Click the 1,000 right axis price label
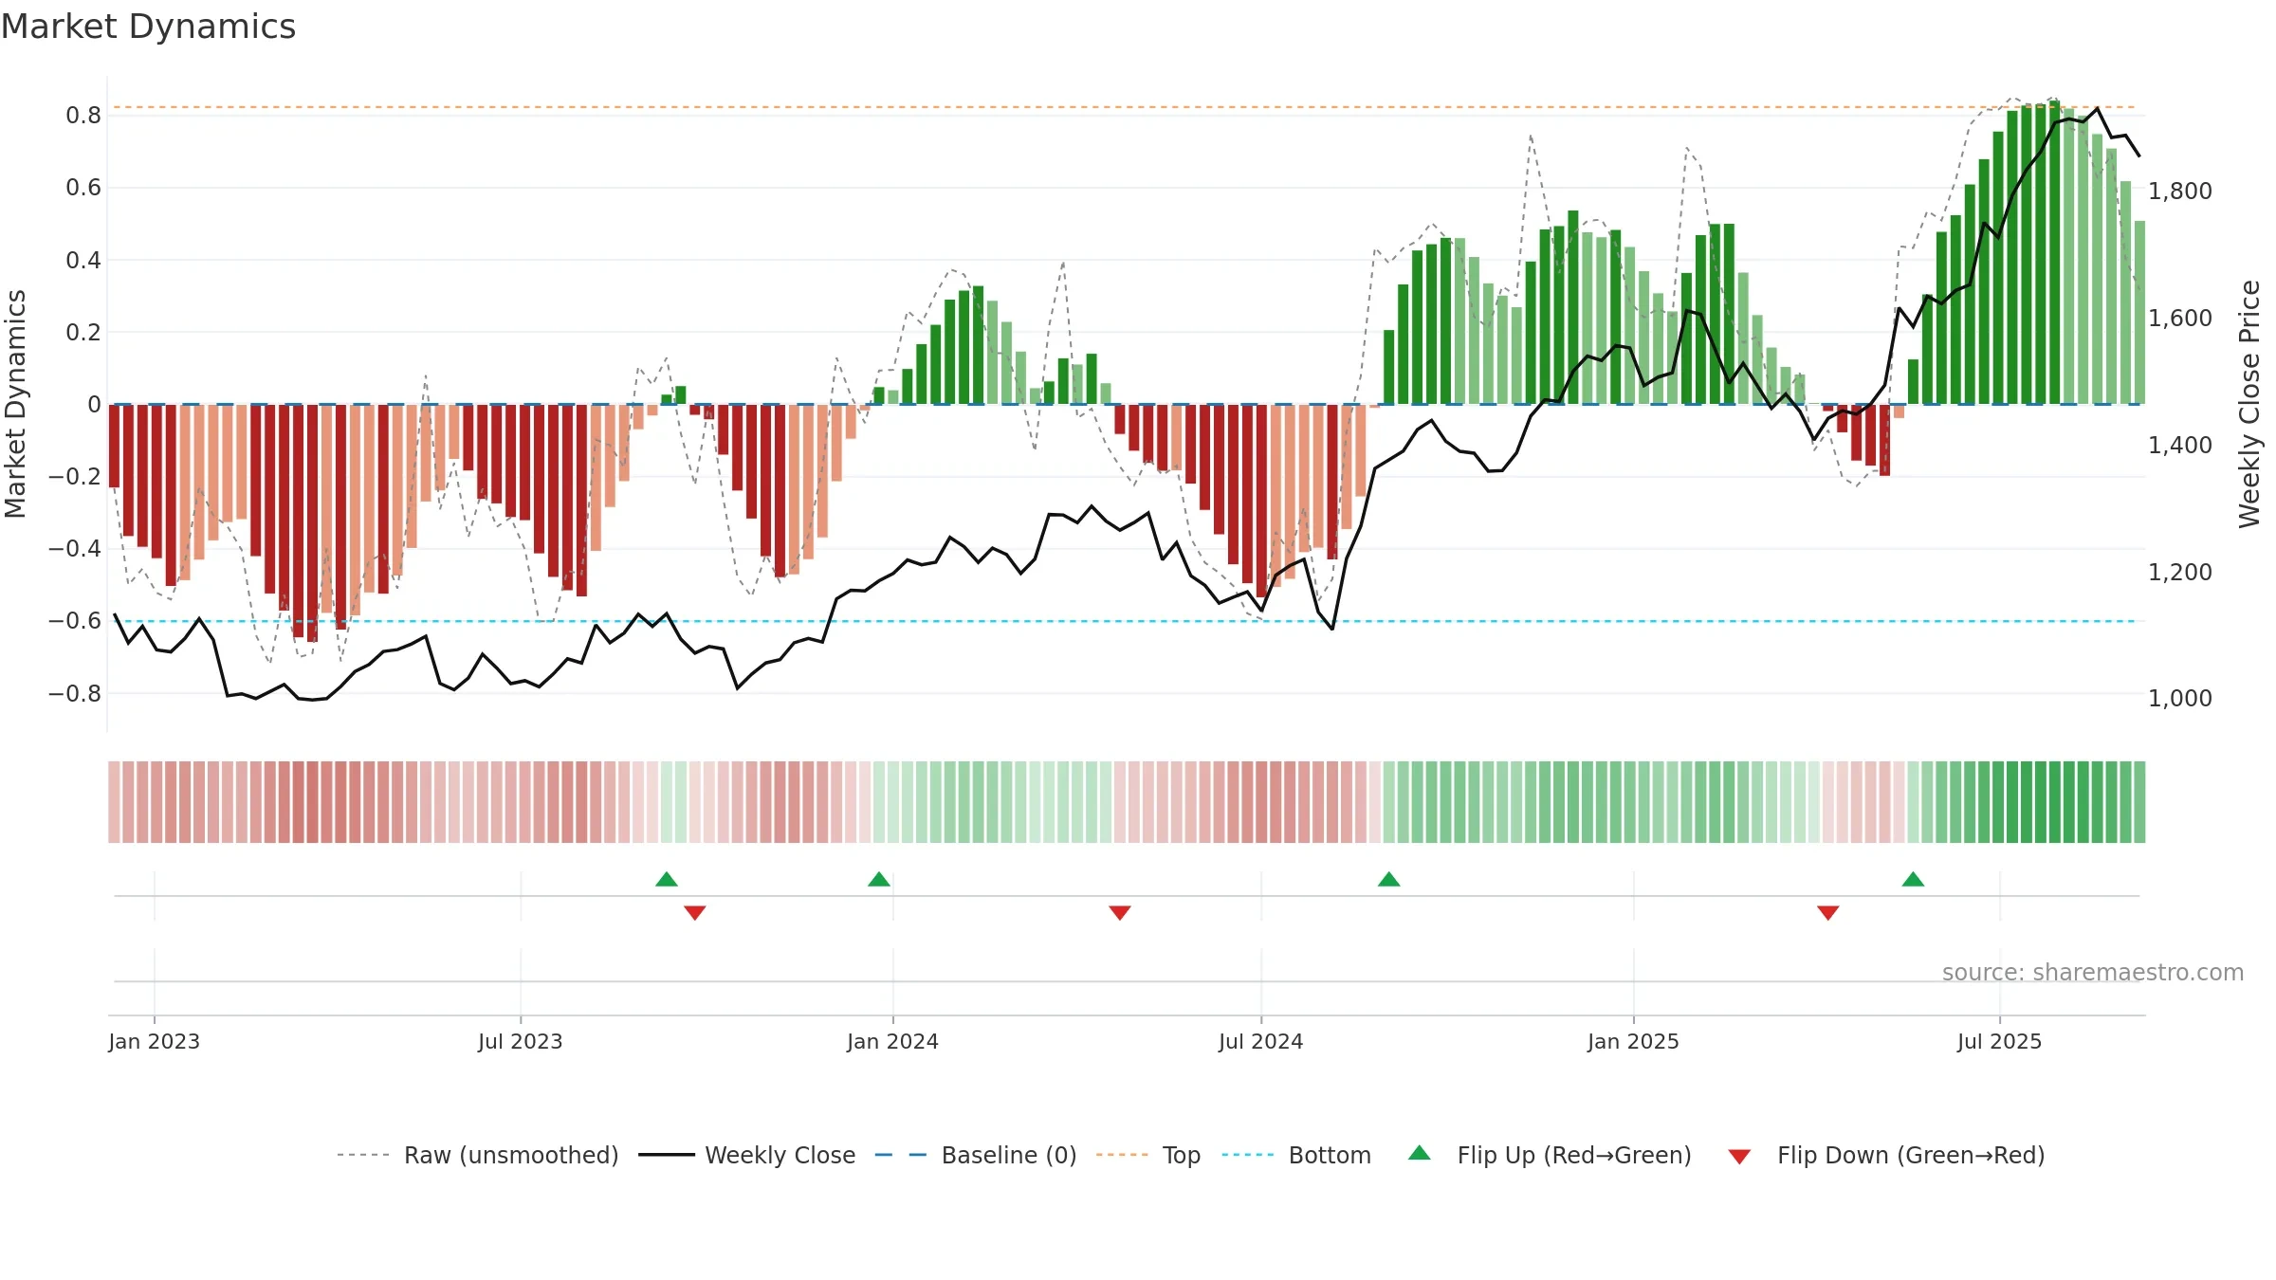 [2180, 699]
